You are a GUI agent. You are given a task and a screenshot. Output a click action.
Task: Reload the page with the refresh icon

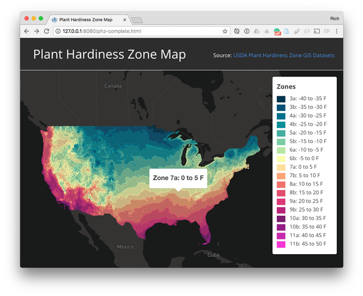pyautogui.click(x=47, y=31)
